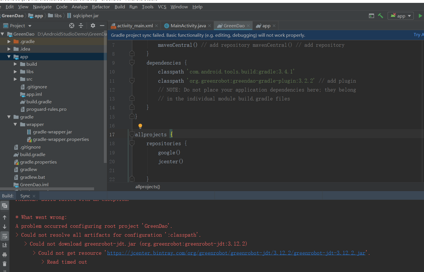This screenshot has height=272, width=424.
Task: Click toggle view icon in Build panel
Action: [x=5, y=206]
